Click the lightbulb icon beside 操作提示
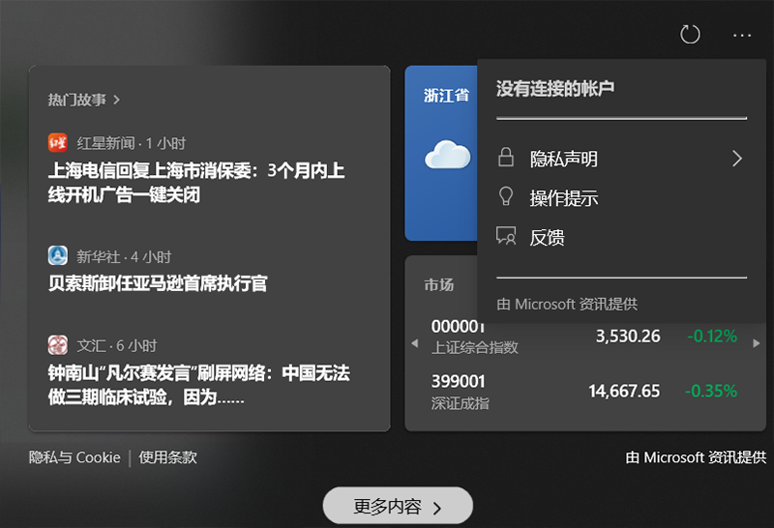Viewport: 774px width, 528px height. [x=505, y=196]
